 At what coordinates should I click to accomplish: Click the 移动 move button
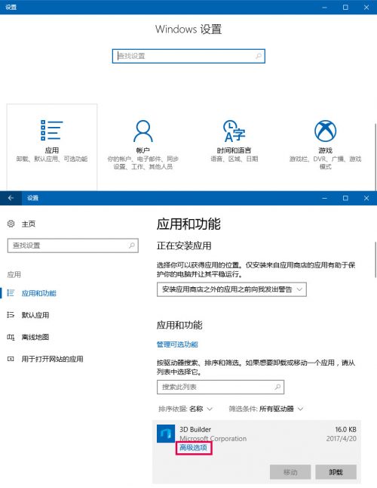click(x=290, y=472)
